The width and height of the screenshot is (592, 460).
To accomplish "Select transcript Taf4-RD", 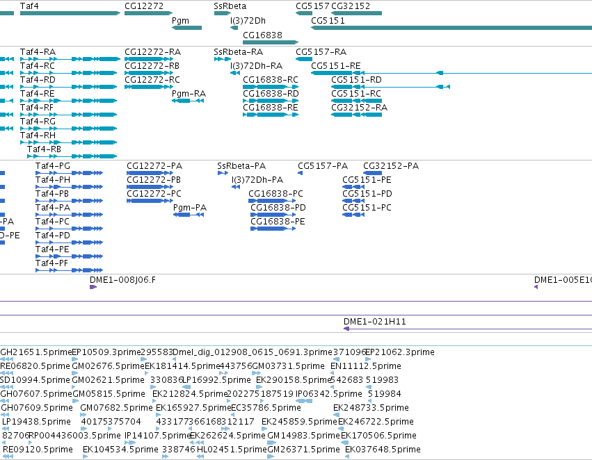I will click(x=69, y=87).
